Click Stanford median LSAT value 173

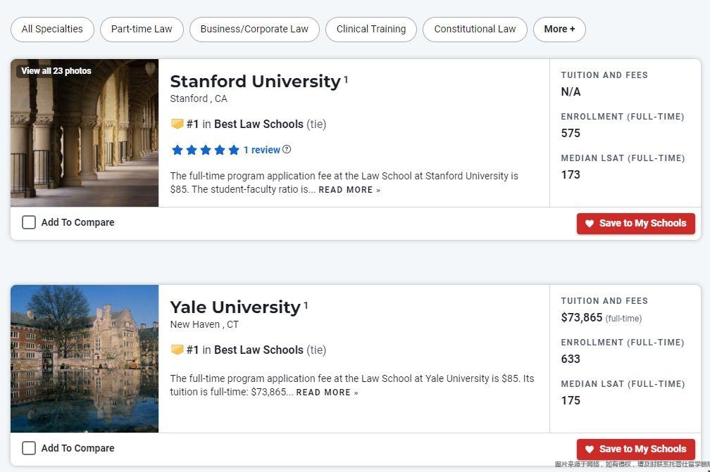[x=571, y=174]
